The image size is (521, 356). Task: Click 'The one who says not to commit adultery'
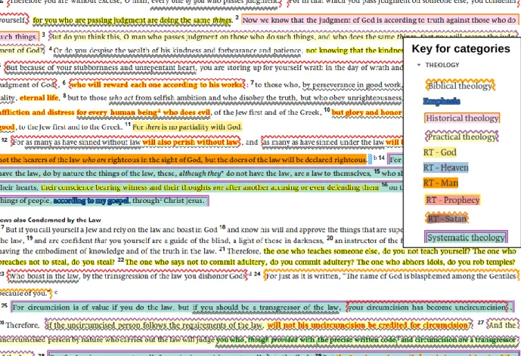(195, 262)
